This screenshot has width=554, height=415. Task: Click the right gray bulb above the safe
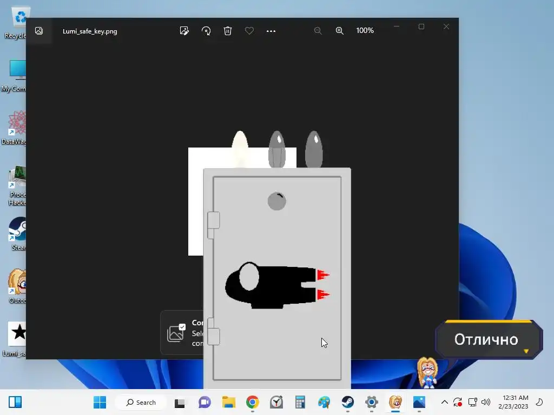314,149
